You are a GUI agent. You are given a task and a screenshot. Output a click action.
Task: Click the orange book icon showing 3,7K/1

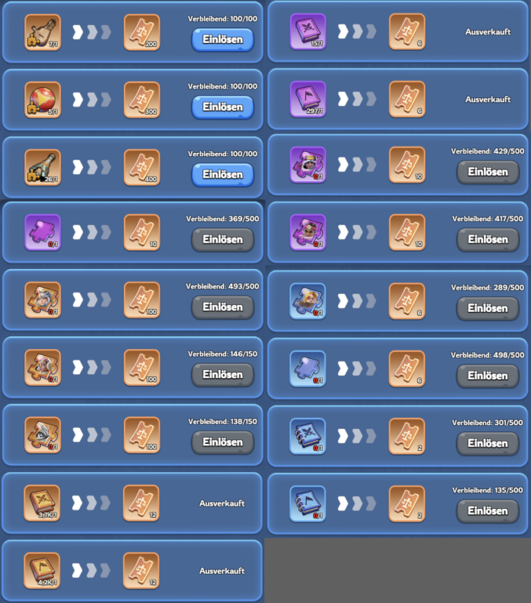(42, 503)
